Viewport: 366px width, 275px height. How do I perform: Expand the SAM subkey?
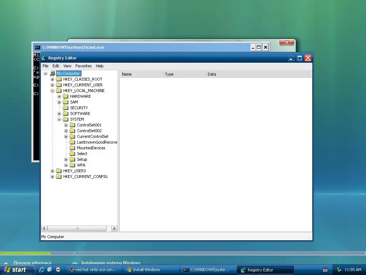(x=59, y=102)
